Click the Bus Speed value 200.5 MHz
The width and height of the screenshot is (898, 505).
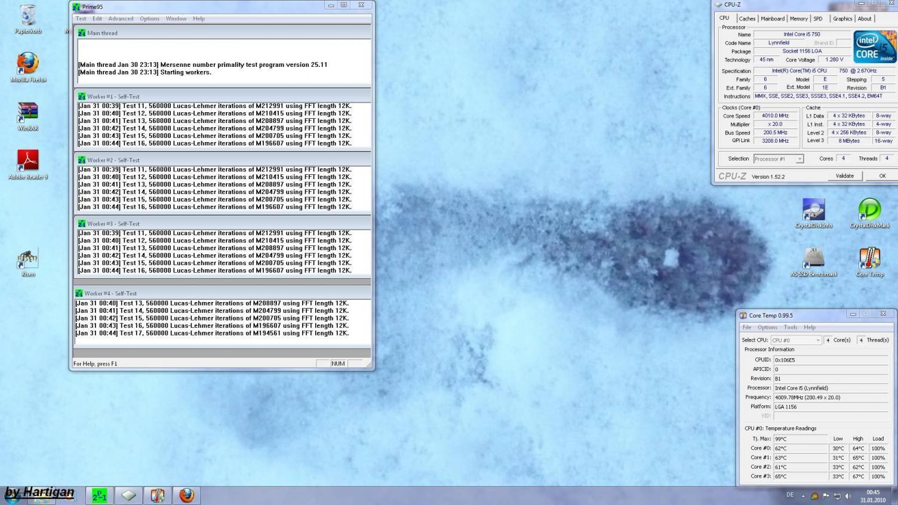pos(775,133)
